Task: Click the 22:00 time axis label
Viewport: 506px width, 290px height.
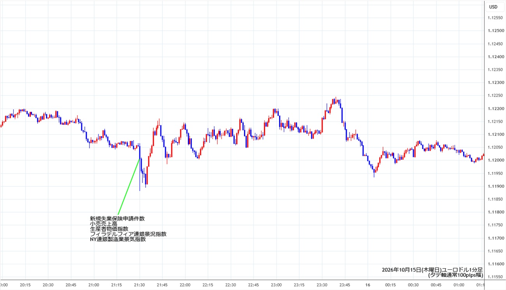Action: 185,285
